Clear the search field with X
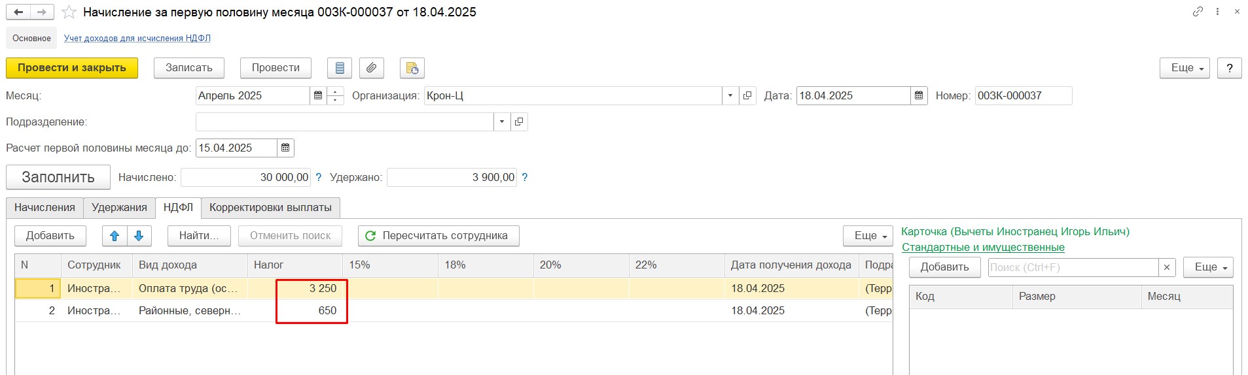Viewport: 1248px width, 375px height. [1167, 267]
